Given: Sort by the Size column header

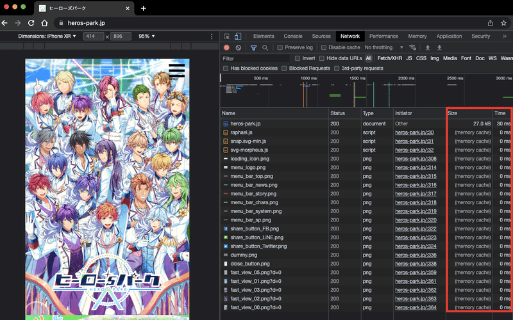Looking at the screenshot, I should point(469,113).
